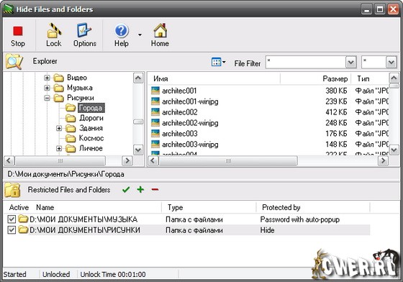
Task: Sort the file list by the Размер column
Action: 335,79
